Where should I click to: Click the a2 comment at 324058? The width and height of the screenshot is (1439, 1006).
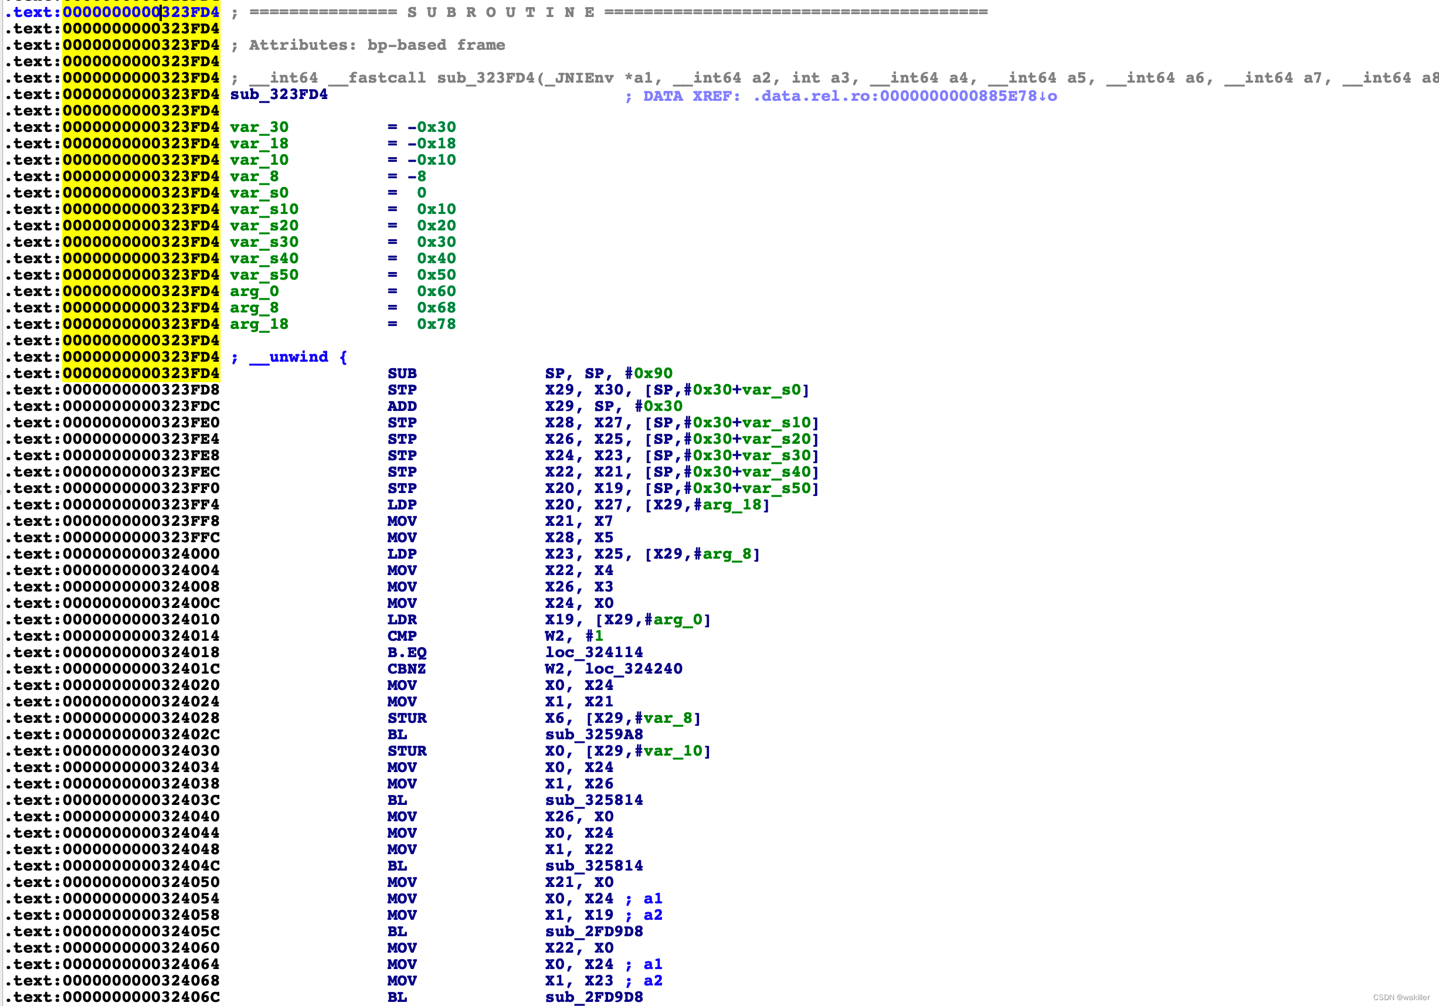point(653,915)
